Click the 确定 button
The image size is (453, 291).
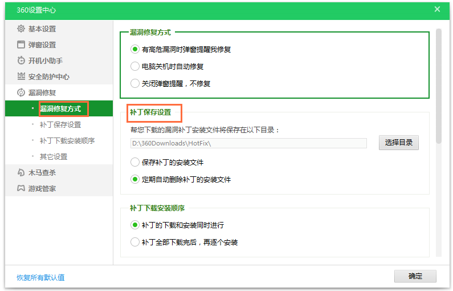415,276
